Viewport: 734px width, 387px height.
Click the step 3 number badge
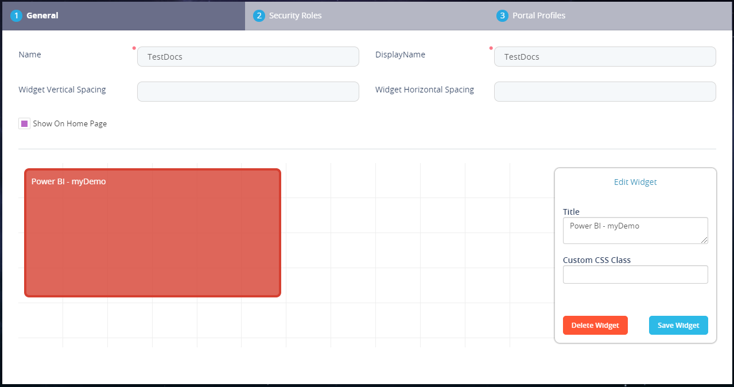(502, 16)
